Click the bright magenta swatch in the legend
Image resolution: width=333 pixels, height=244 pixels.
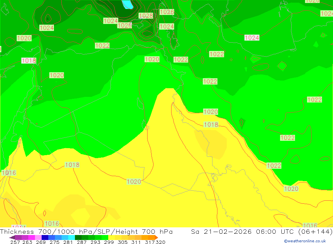[x=31, y=237]
